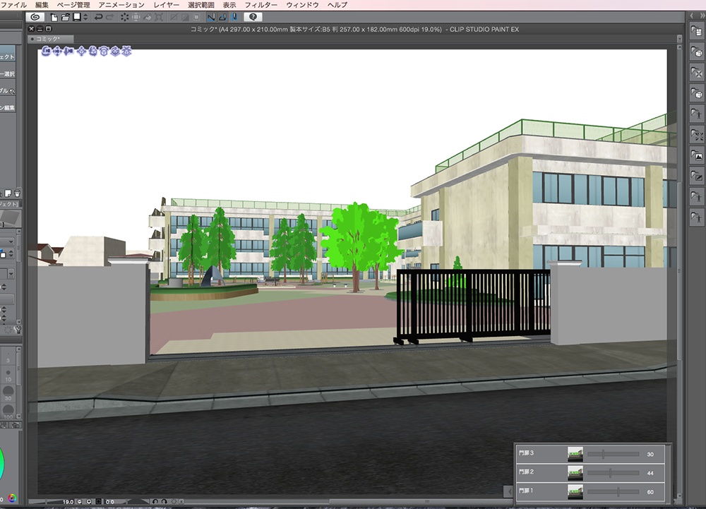
Task: Select the コミック* document tab
Action: tap(50, 39)
